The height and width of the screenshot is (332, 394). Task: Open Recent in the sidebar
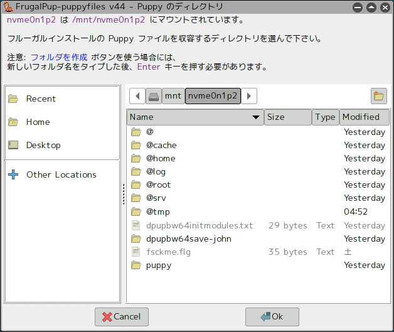coord(62,99)
